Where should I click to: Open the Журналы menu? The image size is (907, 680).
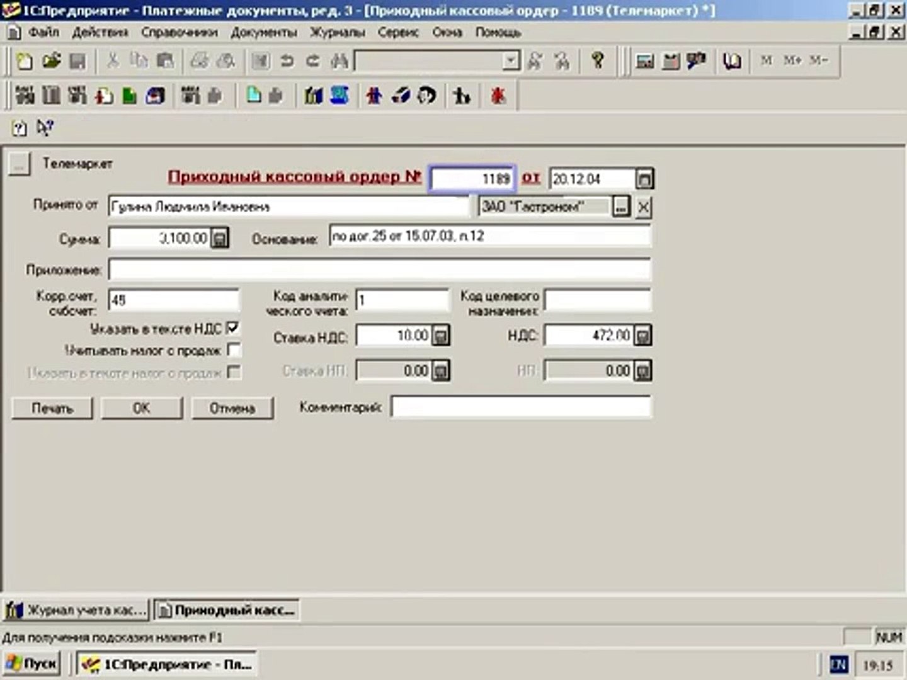click(337, 32)
